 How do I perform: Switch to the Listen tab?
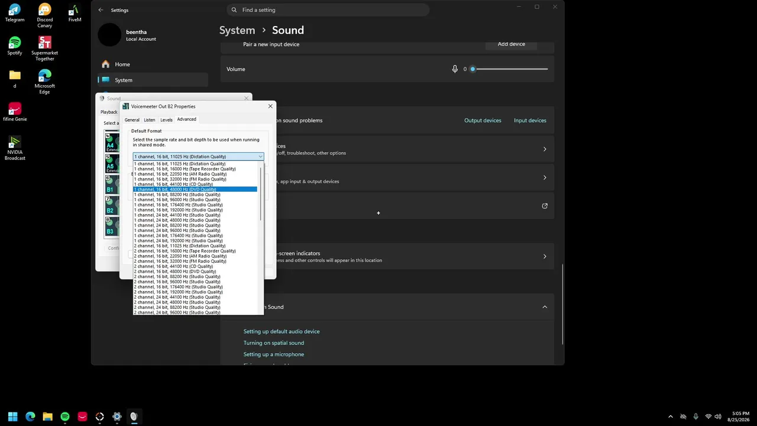(x=150, y=120)
